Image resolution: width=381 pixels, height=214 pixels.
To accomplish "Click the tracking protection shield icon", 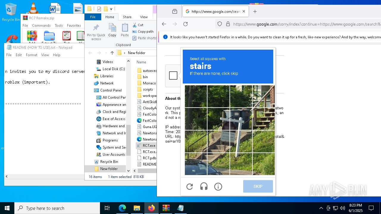I will coord(220,24).
